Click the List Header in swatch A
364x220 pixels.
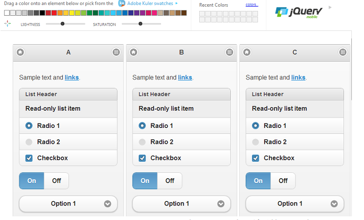tap(68, 95)
